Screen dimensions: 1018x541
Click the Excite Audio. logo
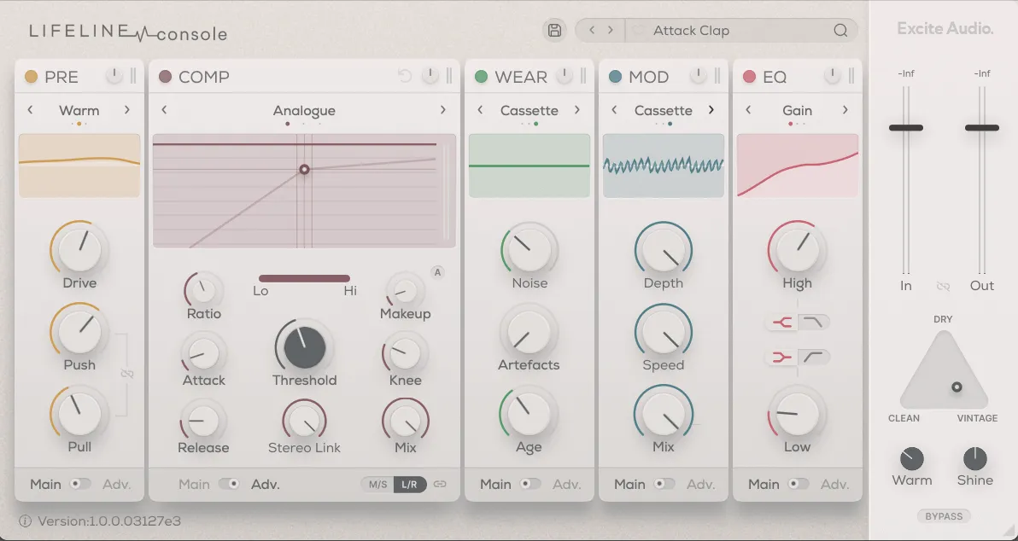click(x=945, y=28)
